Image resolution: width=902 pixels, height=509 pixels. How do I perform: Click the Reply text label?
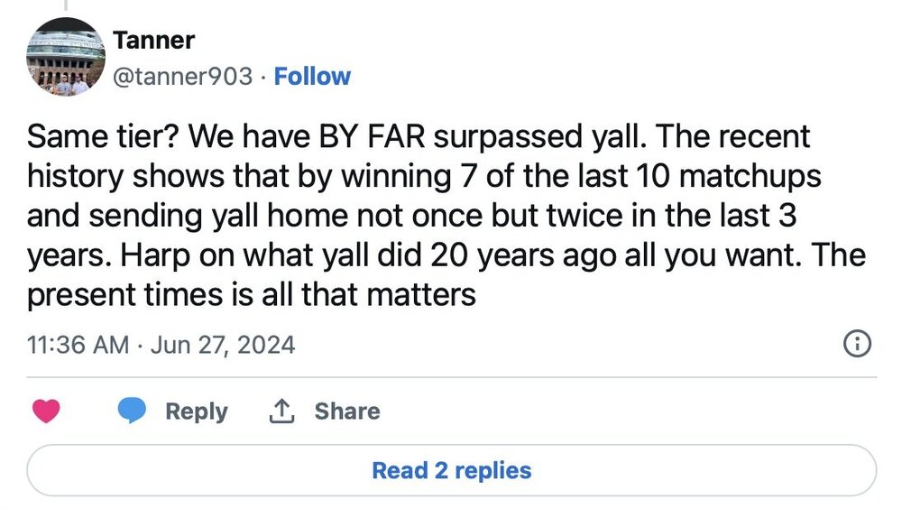pos(196,412)
